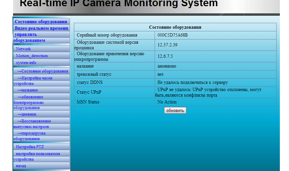Select управлять оборудованием menu item

pos(29,38)
